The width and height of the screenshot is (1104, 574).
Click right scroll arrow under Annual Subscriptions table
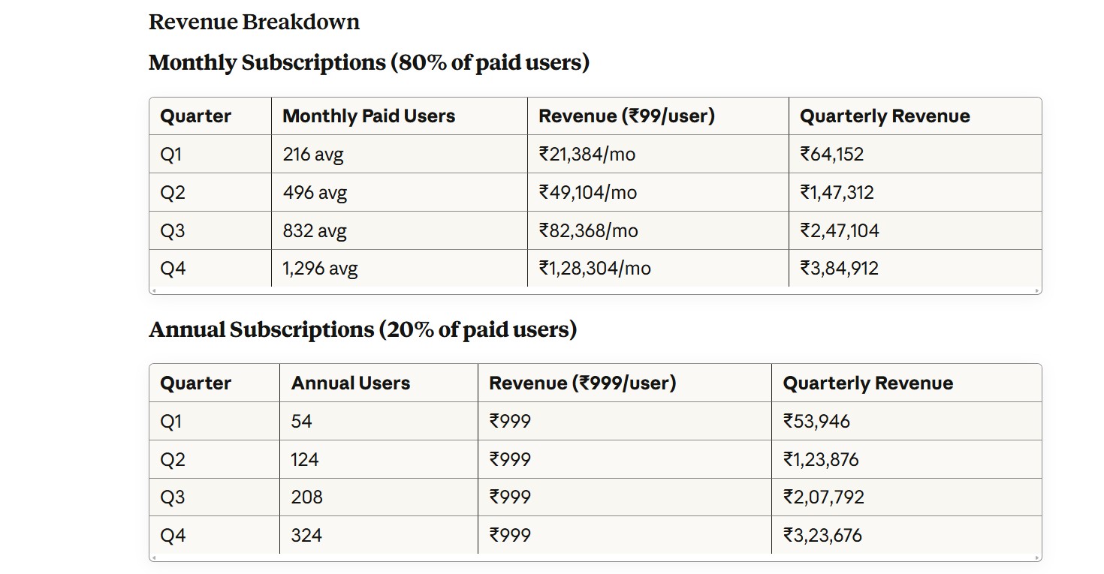[x=1039, y=557]
